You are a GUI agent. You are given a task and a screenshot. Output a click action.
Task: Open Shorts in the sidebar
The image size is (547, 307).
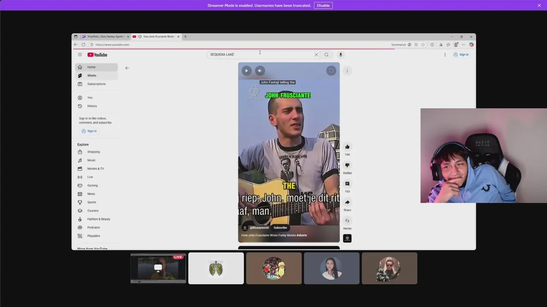(96, 75)
